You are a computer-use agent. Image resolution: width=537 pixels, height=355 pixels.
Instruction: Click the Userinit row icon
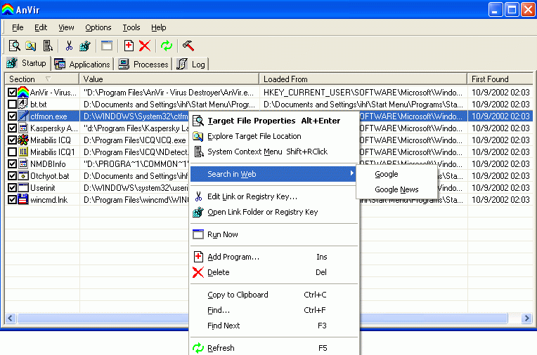[x=23, y=188]
